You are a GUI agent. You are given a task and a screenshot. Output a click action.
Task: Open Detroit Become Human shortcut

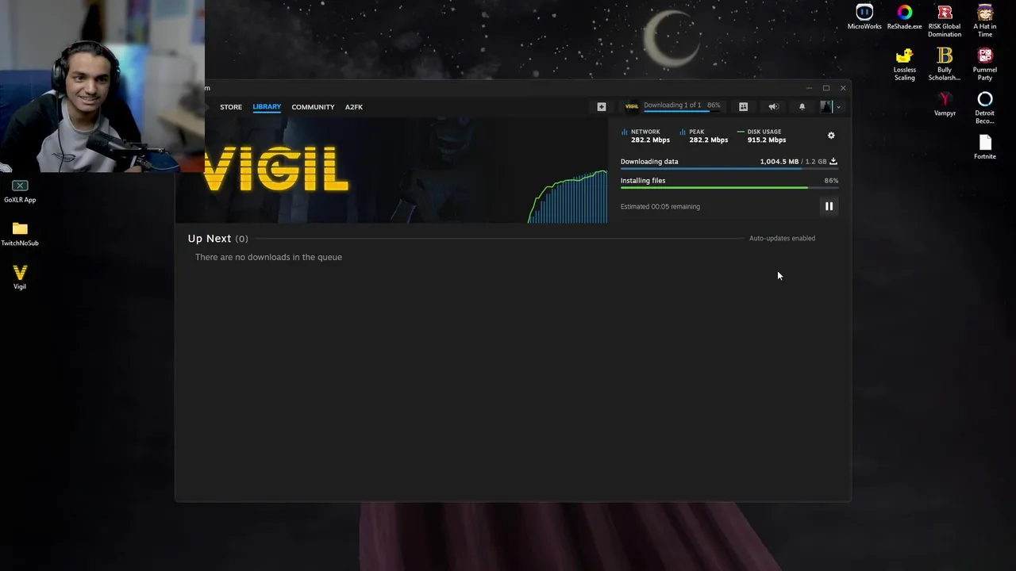pos(985,108)
